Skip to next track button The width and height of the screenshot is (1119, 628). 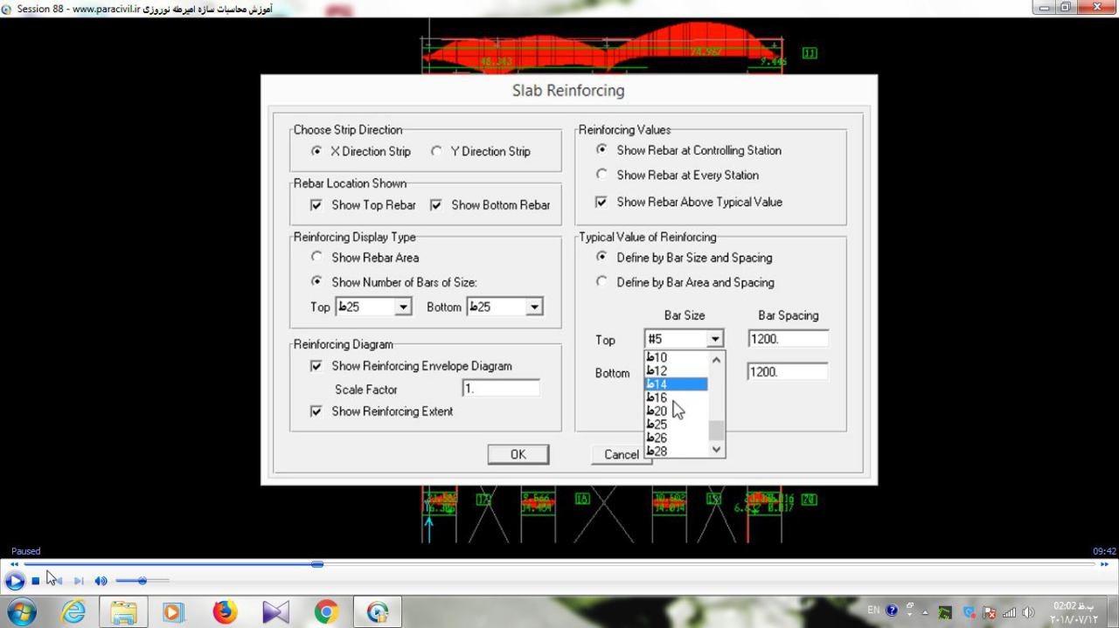coord(79,581)
